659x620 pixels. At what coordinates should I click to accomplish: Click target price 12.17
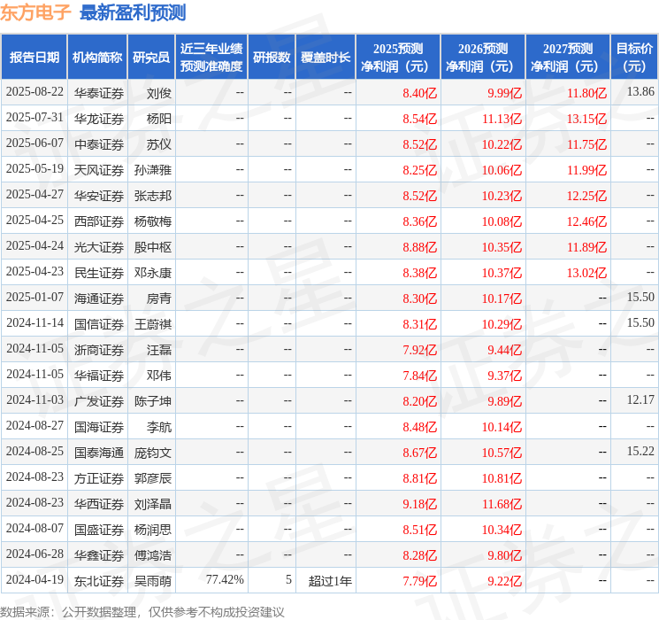(640, 399)
